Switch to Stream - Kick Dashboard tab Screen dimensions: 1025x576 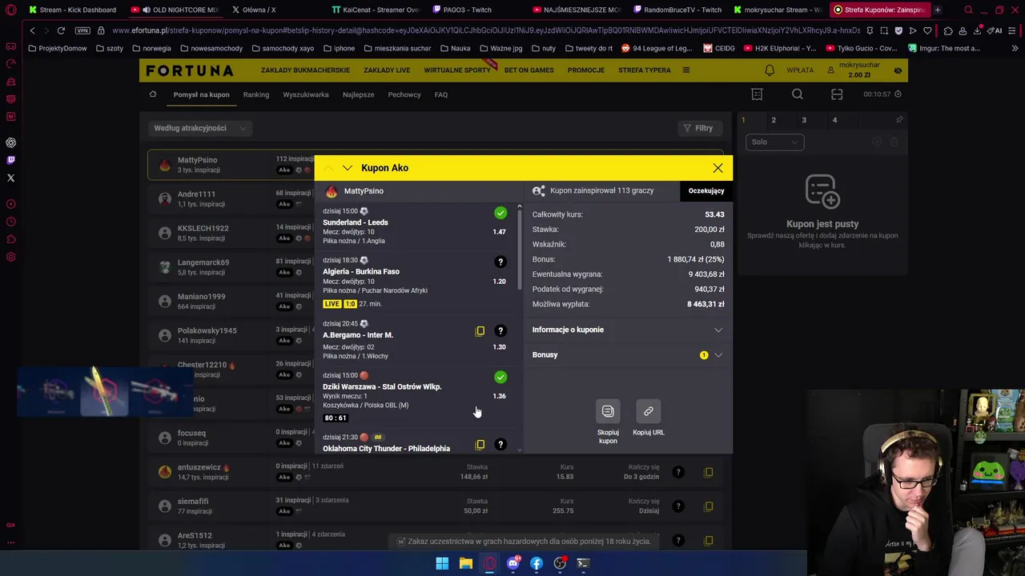pos(73,10)
